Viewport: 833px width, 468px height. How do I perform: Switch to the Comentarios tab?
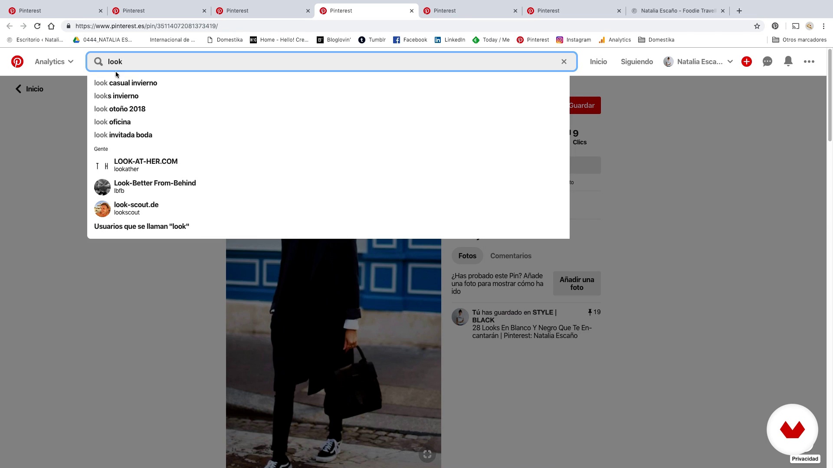coord(511,256)
